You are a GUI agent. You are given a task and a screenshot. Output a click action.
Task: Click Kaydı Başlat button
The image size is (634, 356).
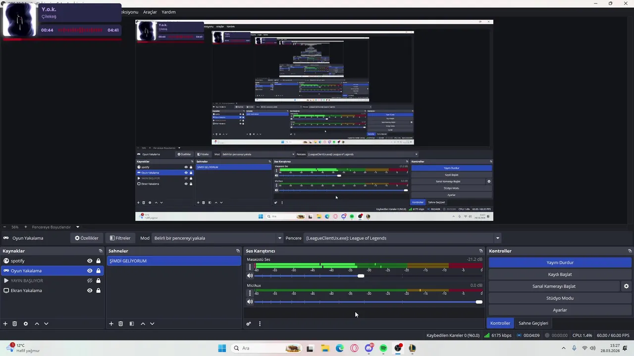pos(560,274)
